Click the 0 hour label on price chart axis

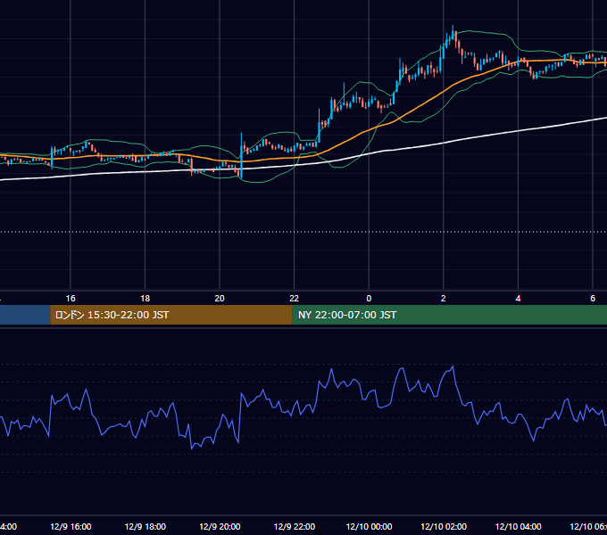coord(369,299)
